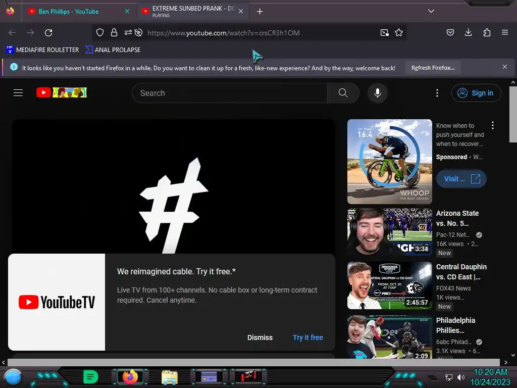The height and width of the screenshot is (388, 517).
Task: Click the Philadelphia Phillies video title
Action: [455, 325]
